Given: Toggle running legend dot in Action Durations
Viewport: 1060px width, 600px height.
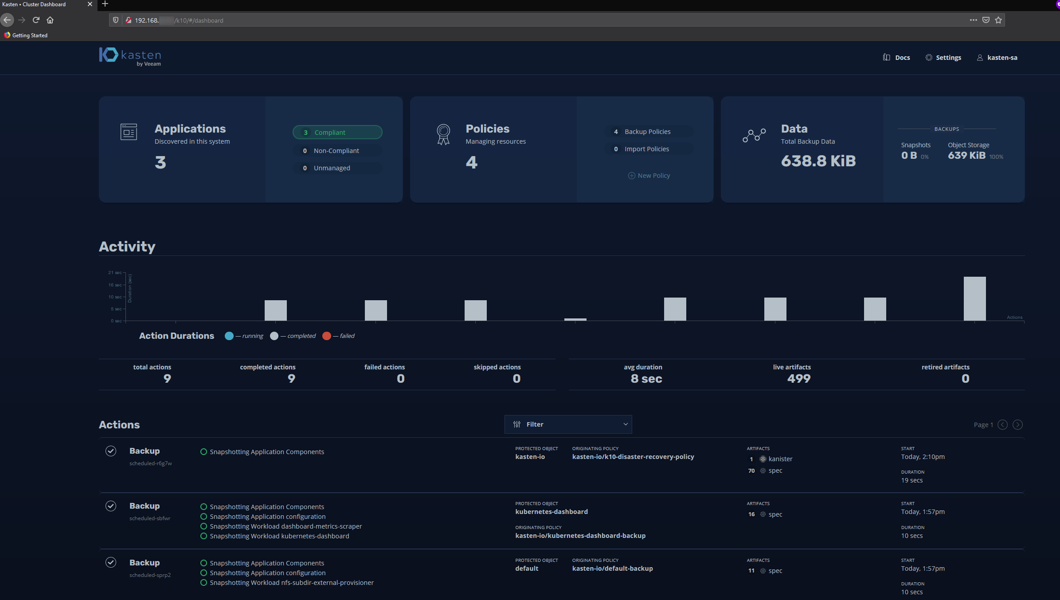Looking at the screenshot, I should pos(229,336).
